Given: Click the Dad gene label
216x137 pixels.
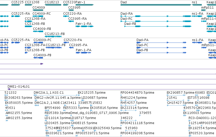Looking at the screenshot, I should [124, 2].
